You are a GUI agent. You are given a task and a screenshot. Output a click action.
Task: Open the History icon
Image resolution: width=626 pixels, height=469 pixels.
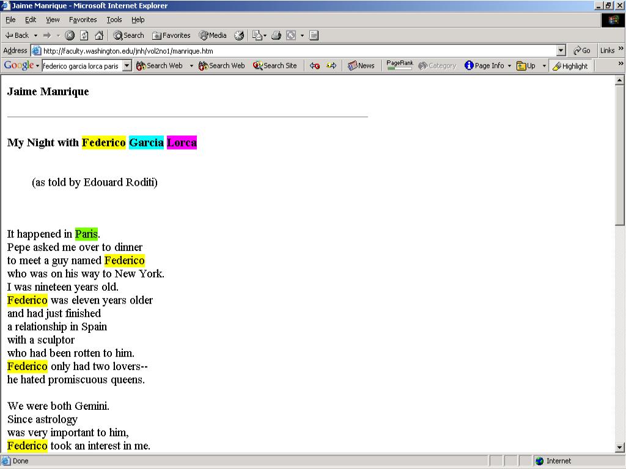[x=239, y=35]
